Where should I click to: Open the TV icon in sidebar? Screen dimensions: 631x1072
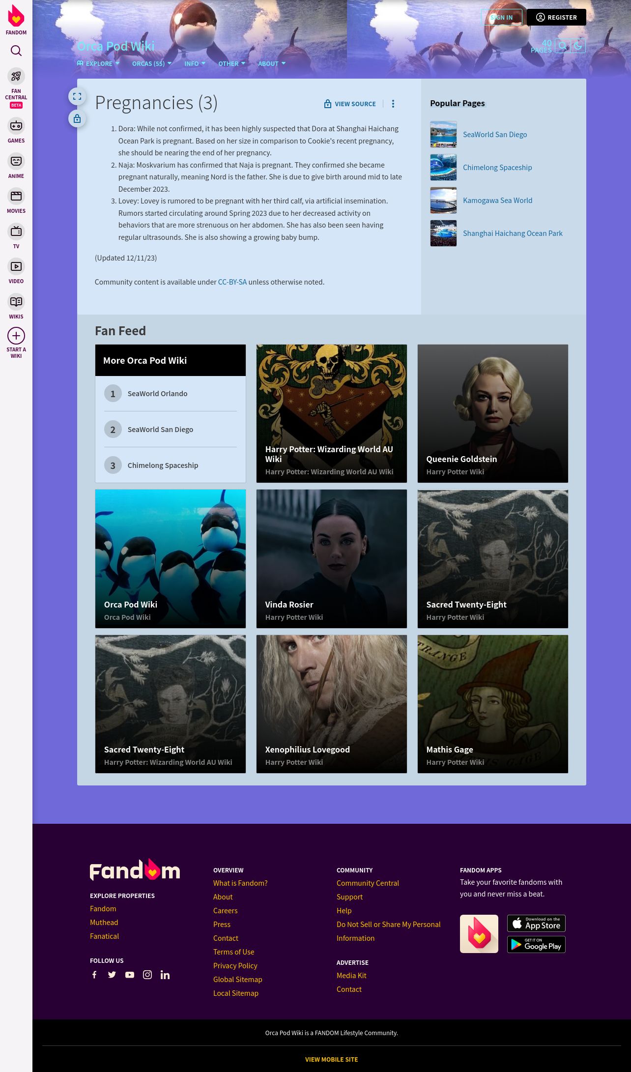[16, 232]
